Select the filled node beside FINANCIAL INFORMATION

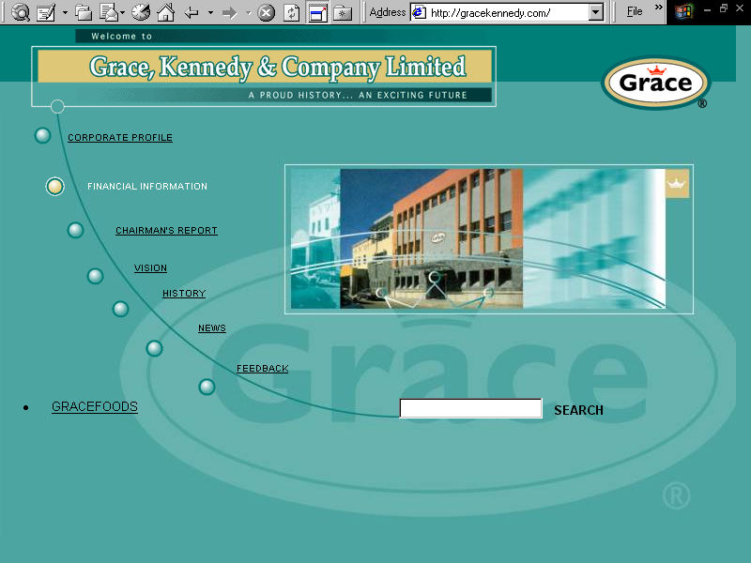[x=54, y=186]
